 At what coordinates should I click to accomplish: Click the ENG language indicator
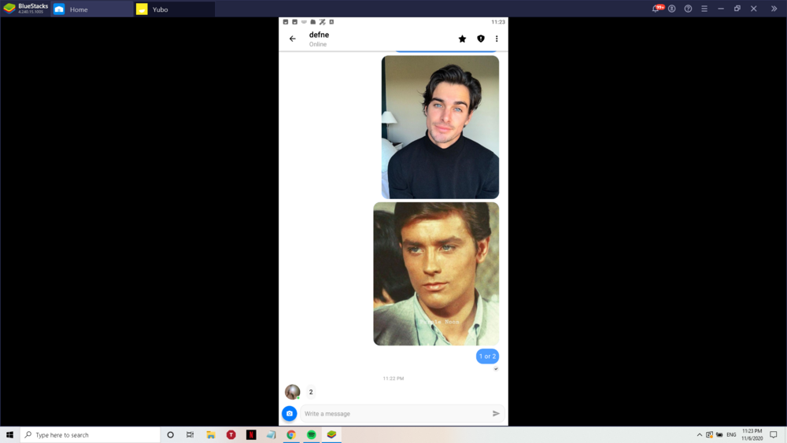(x=731, y=435)
